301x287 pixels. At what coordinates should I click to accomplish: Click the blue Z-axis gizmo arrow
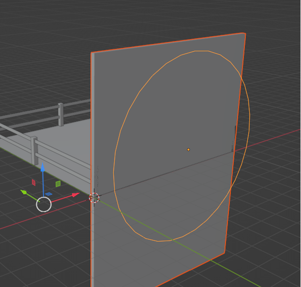point(43,167)
